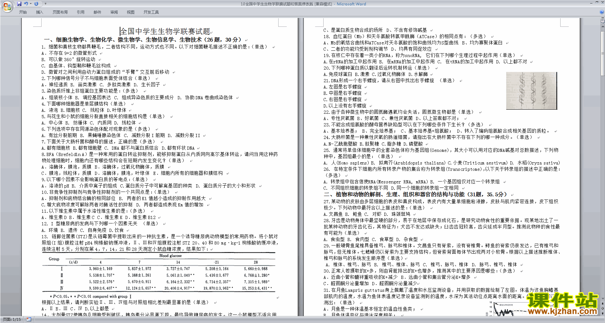Click the macro recording status bar icon
The height and width of the screenshot is (323, 605).
[x=29, y=320]
